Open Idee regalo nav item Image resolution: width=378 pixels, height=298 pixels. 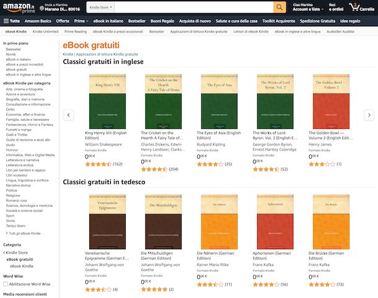coord(350,21)
